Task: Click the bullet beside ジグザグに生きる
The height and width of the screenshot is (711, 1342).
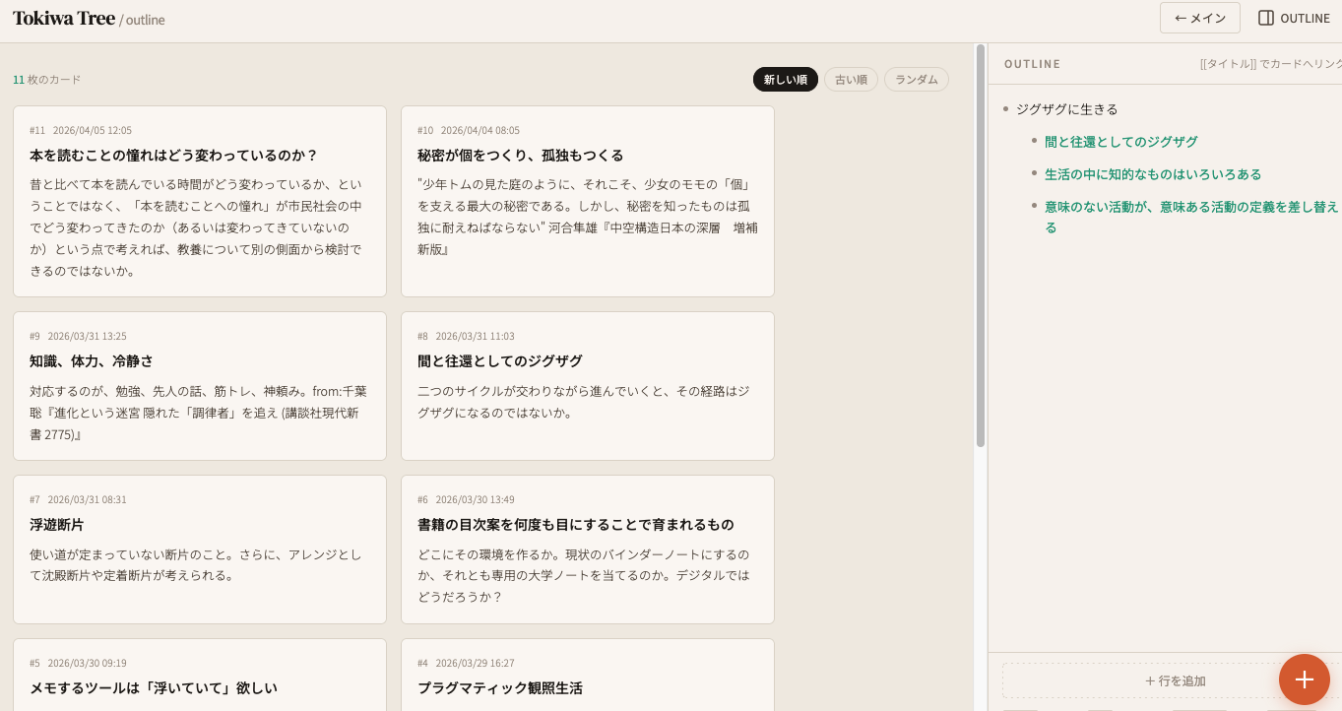Action: pyautogui.click(x=1005, y=109)
